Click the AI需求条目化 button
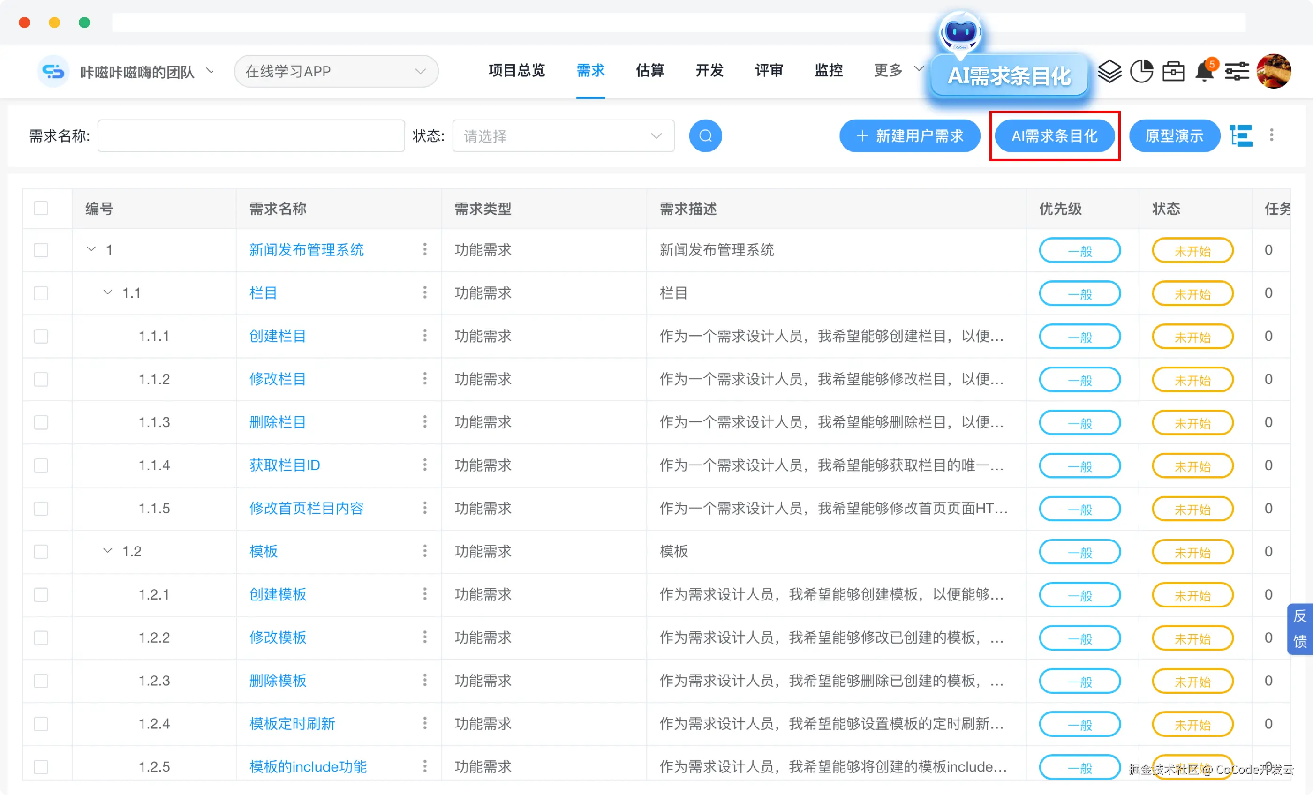The image size is (1313, 795). tap(1055, 136)
